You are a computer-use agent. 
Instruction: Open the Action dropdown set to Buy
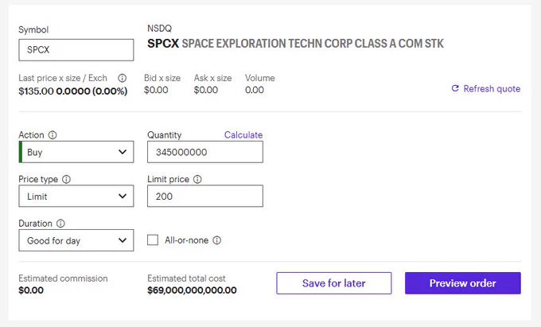76,152
